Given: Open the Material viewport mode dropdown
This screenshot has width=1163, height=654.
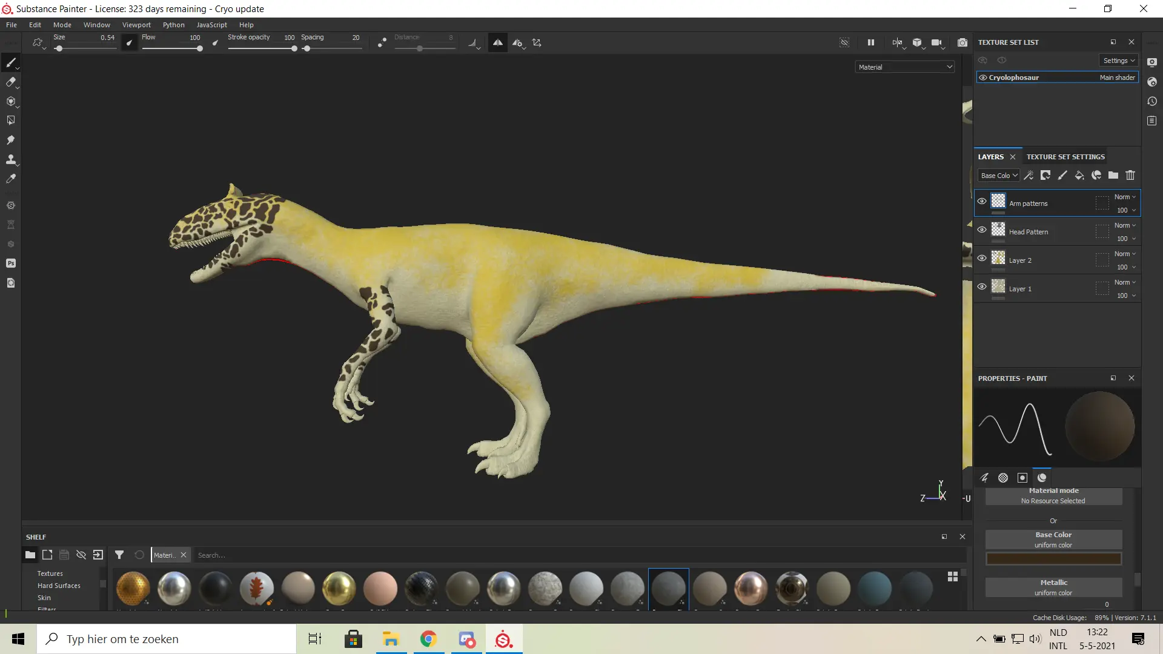Looking at the screenshot, I should click(x=905, y=67).
